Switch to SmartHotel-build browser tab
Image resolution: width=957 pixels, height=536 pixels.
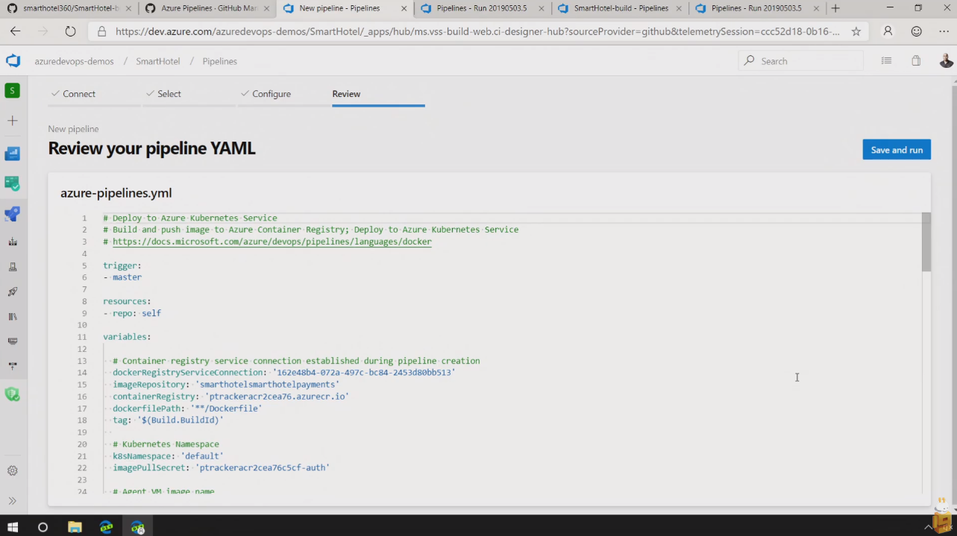[615, 9]
